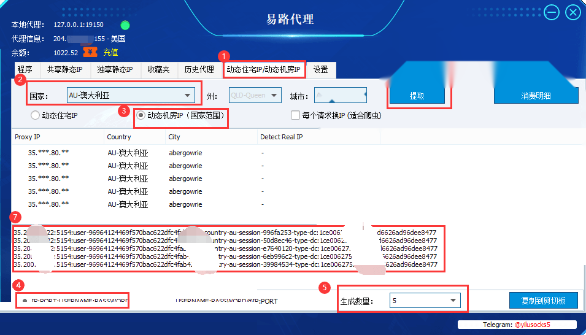Click the orange yuan coupon icon
This screenshot has height=335, width=586.
tap(90, 52)
